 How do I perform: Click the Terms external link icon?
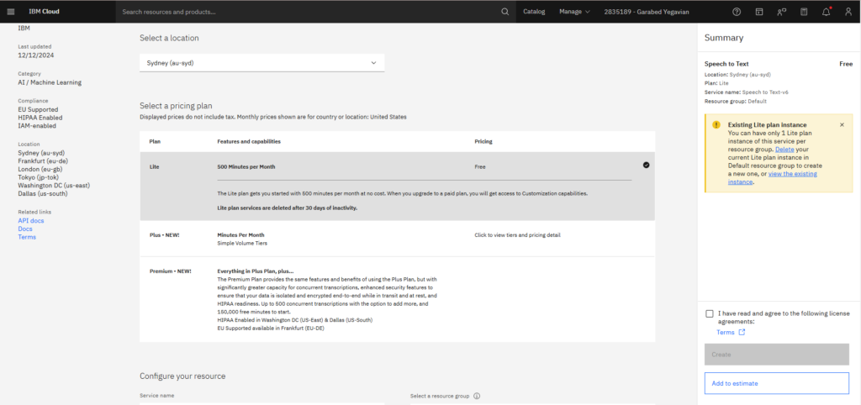742,333
